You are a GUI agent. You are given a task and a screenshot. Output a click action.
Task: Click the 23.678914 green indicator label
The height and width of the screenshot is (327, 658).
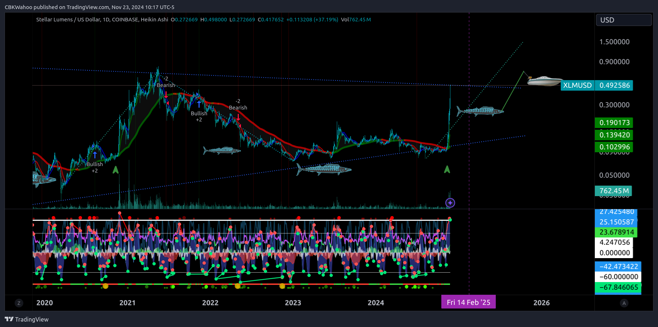click(617, 232)
